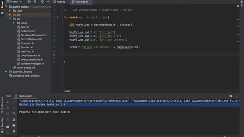
Task: Click the yellow inspection indicator square
Action: tap(238, 6)
